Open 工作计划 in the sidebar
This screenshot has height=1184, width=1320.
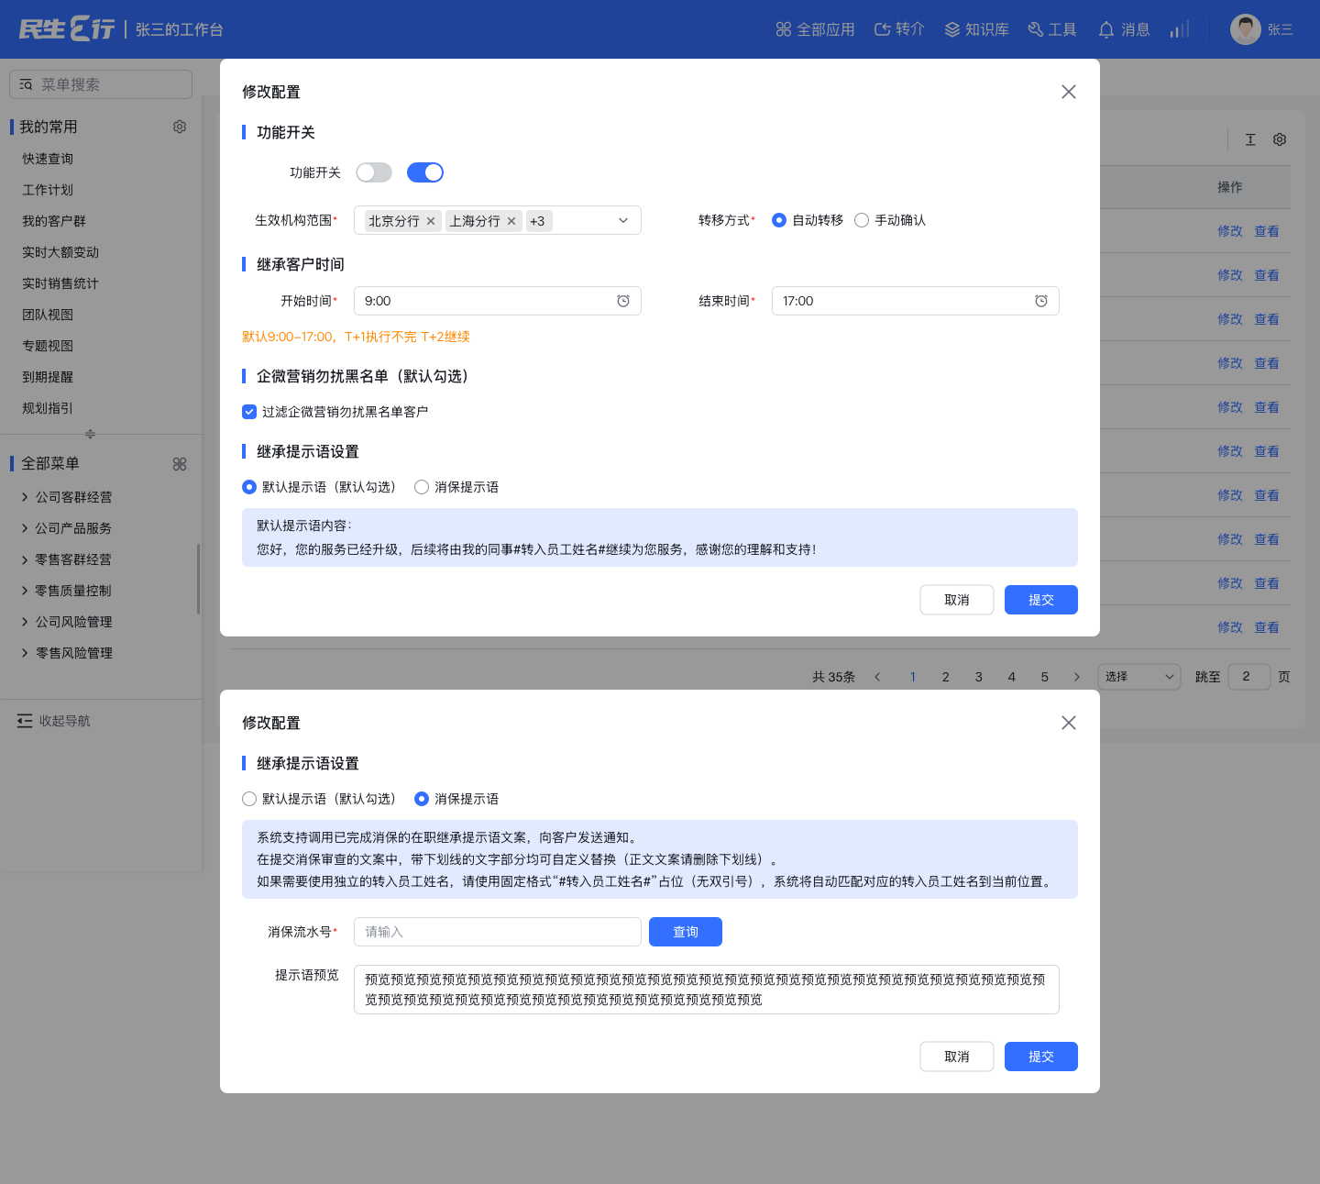[x=48, y=190]
